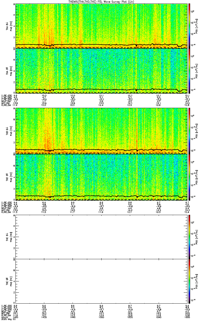200x321 pixels.
Task: Click the PSD color bar of the first THE panel
Action: 190,237
